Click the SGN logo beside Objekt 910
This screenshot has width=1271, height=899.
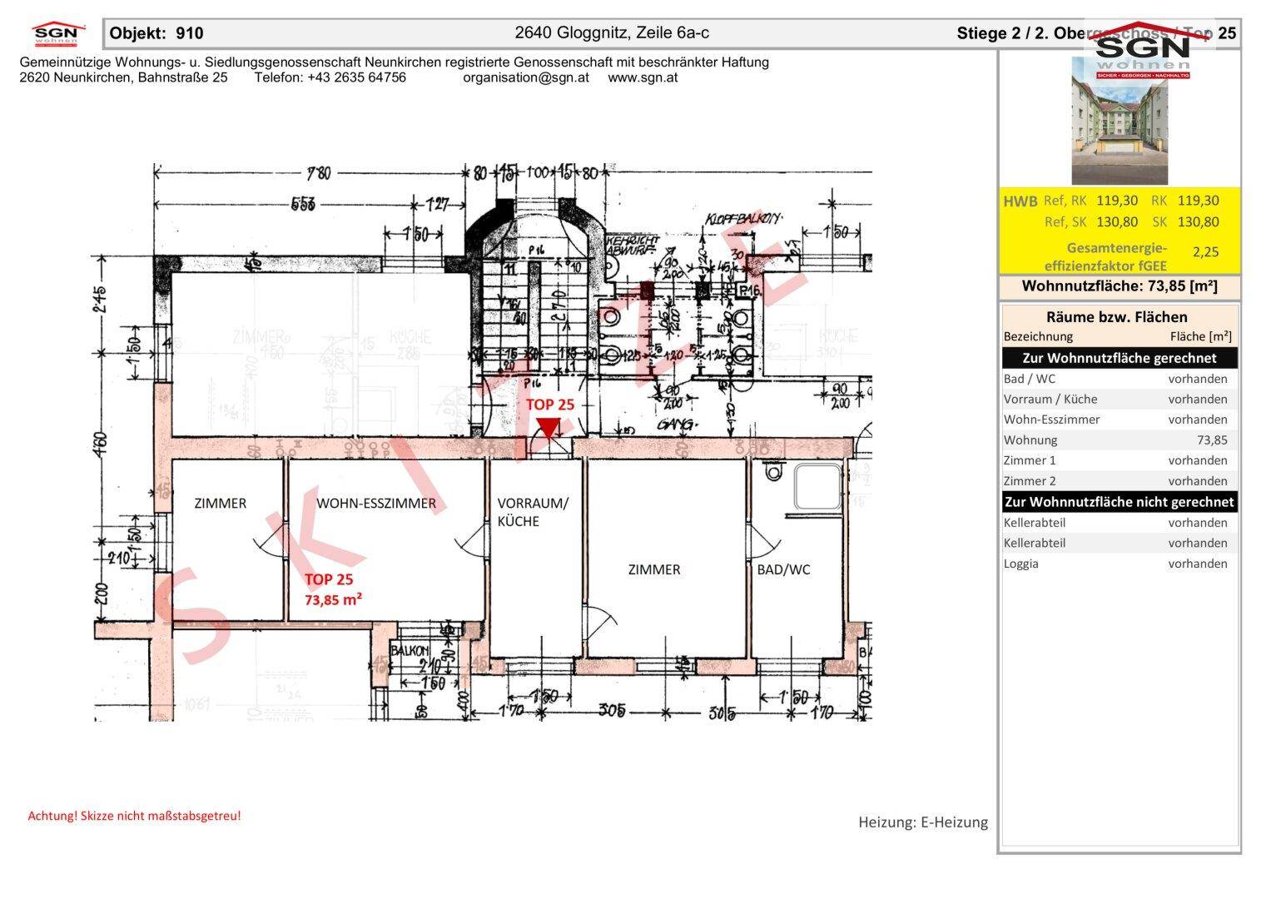coord(58,34)
